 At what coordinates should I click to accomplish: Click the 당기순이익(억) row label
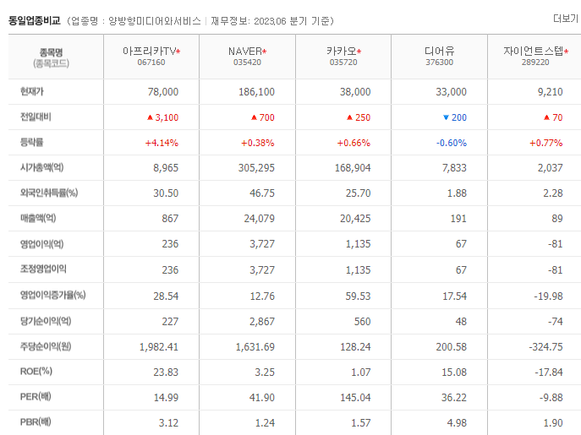tap(46, 321)
